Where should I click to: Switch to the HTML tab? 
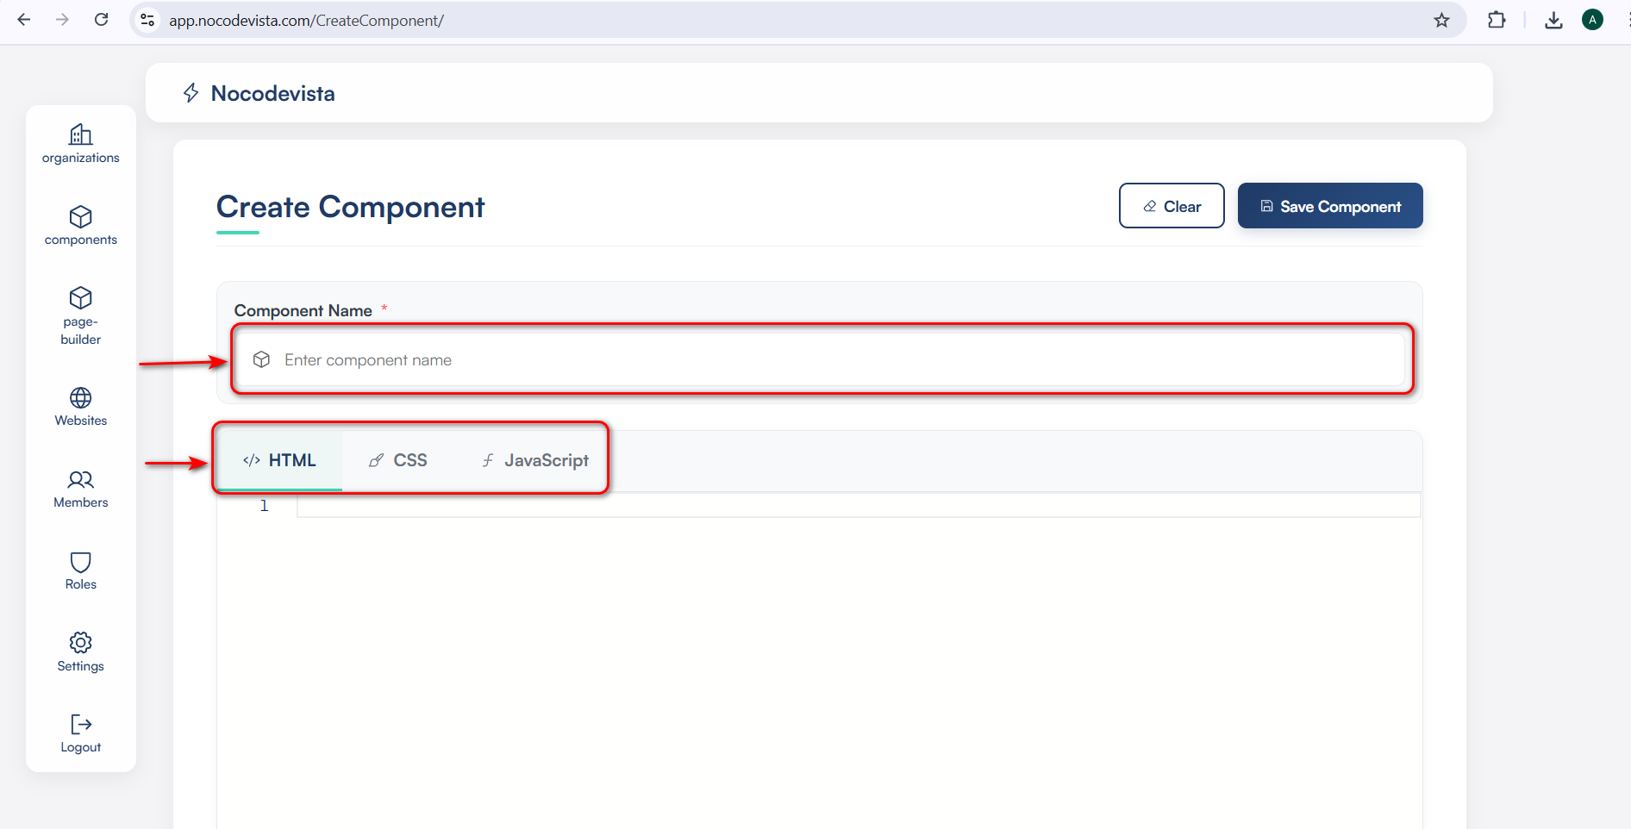[279, 460]
